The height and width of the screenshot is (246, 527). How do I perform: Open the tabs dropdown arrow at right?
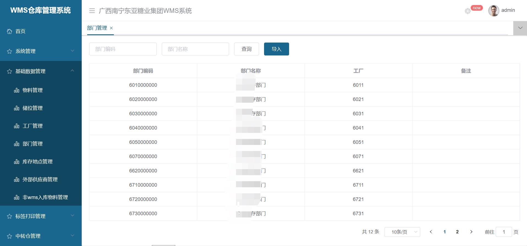tap(520, 28)
